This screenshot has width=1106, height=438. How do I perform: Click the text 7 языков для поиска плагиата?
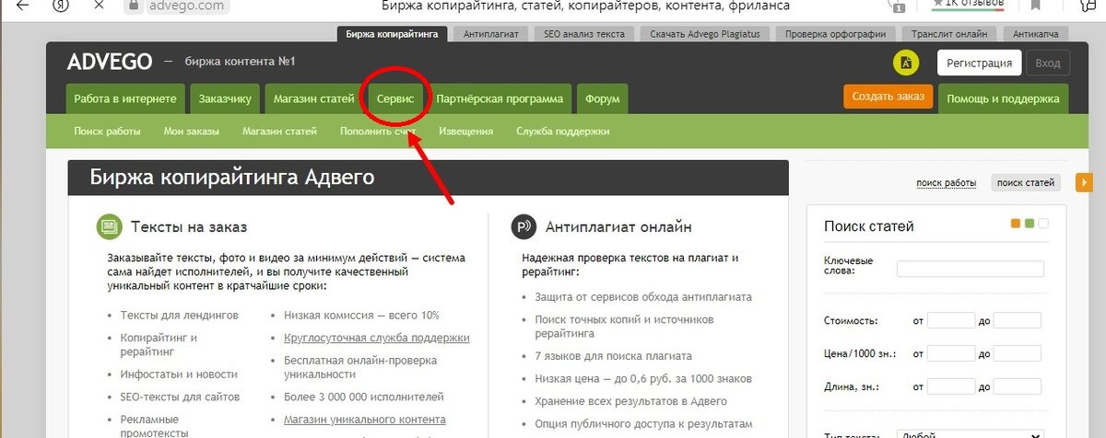[613, 356]
